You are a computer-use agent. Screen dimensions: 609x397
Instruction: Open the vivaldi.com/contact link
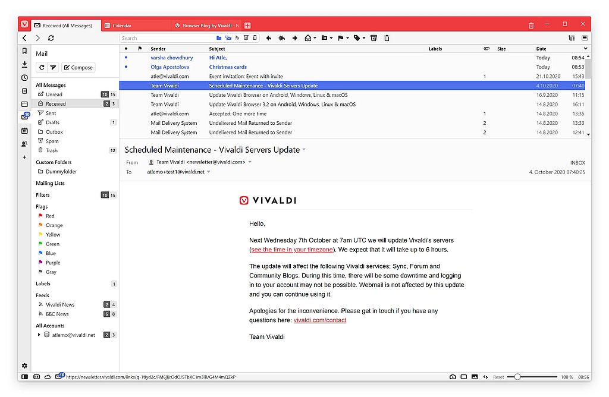pos(319,320)
